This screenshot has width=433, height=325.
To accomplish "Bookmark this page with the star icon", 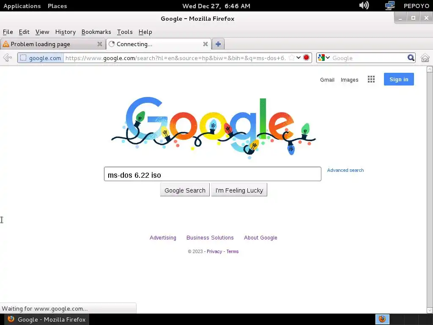I will click(291, 58).
